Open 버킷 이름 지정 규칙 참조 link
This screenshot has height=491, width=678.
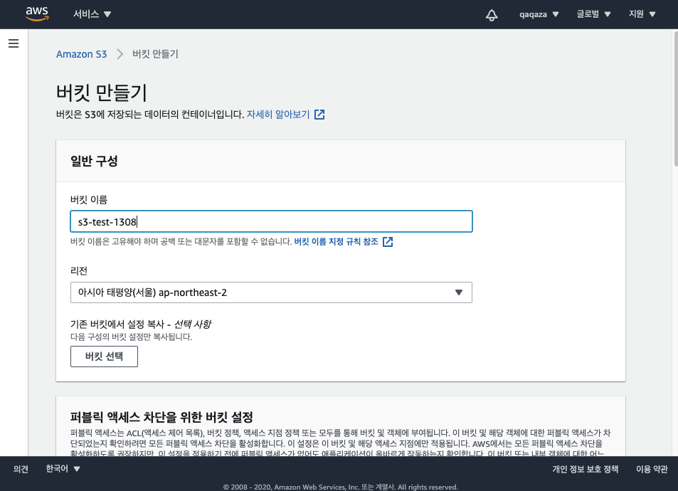[337, 242]
